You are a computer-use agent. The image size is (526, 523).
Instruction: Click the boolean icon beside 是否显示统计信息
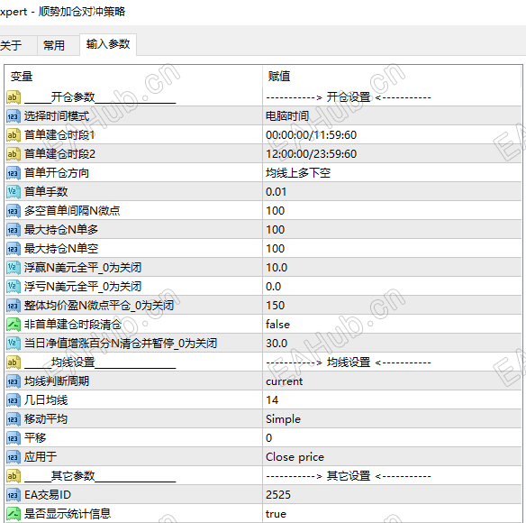(x=14, y=514)
